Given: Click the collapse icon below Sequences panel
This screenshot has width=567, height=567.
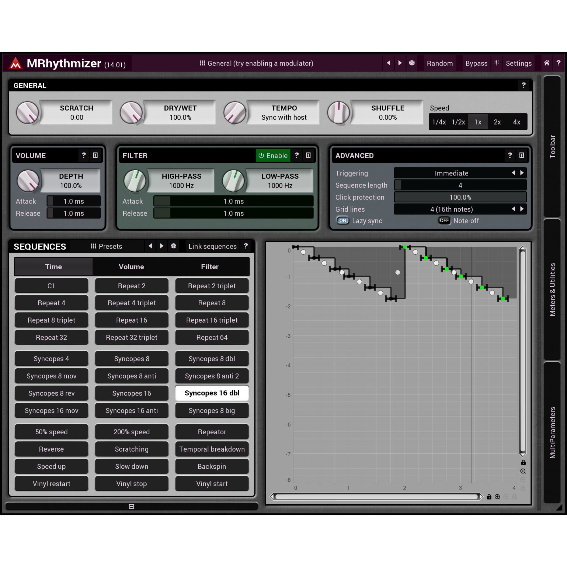Looking at the screenshot, I should (132, 507).
